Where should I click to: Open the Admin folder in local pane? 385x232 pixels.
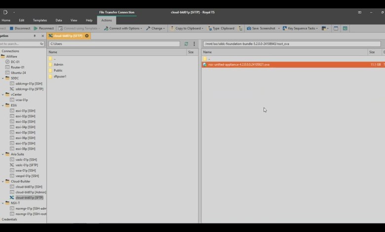pos(58,65)
